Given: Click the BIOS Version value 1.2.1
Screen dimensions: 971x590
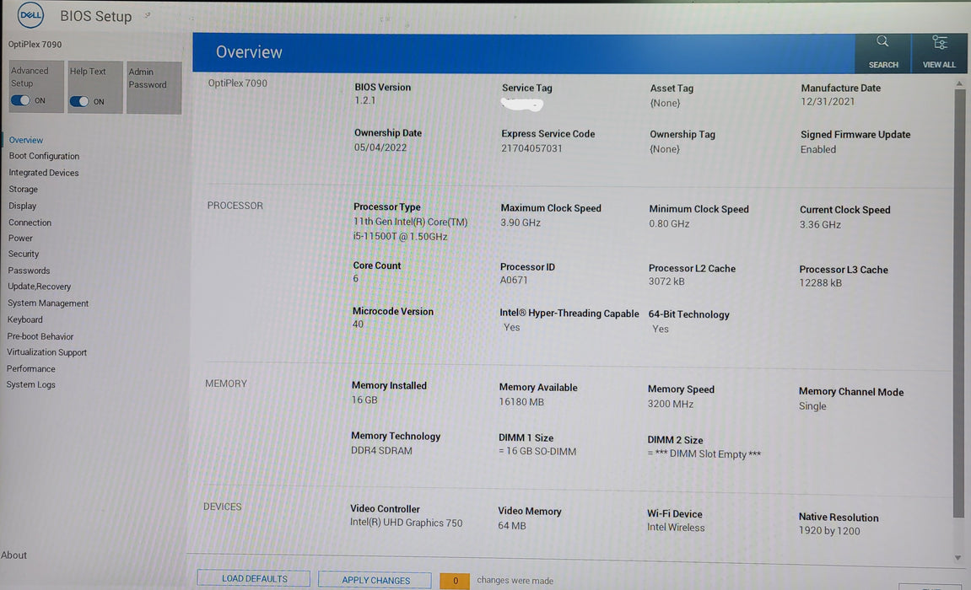Looking at the screenshot, I should [364, 100].
